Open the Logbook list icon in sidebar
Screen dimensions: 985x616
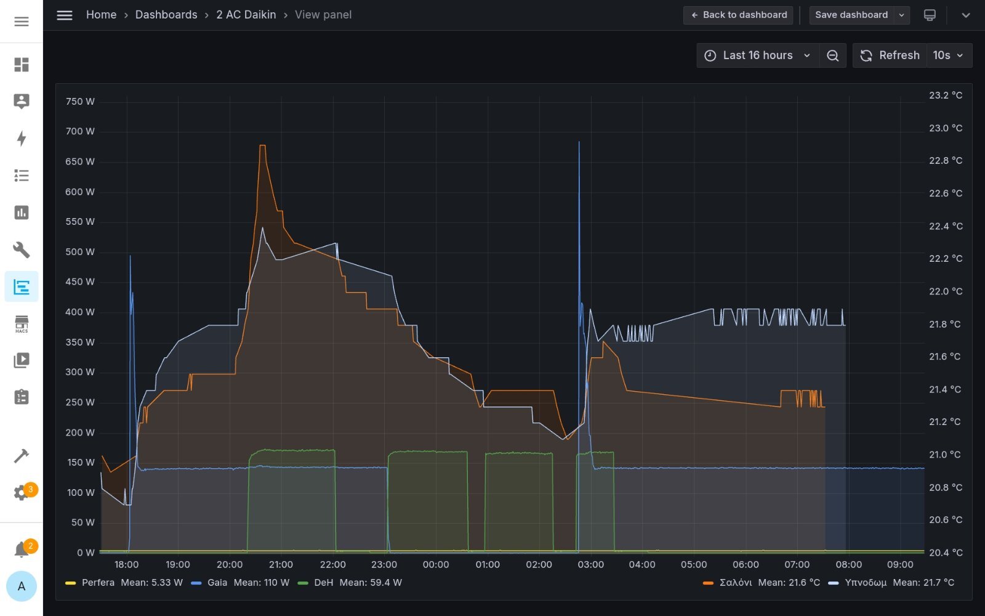click(x=22, y=176)
